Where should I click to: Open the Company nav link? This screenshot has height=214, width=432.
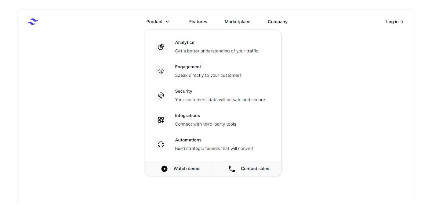pos(278,22)
